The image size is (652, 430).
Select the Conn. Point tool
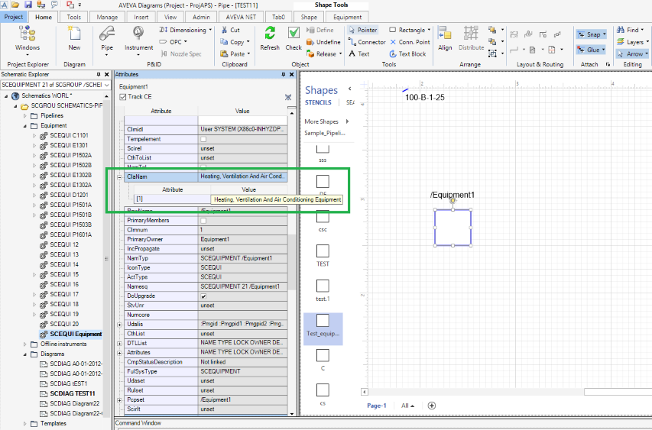pyautogui.click(x=410, y=42)
